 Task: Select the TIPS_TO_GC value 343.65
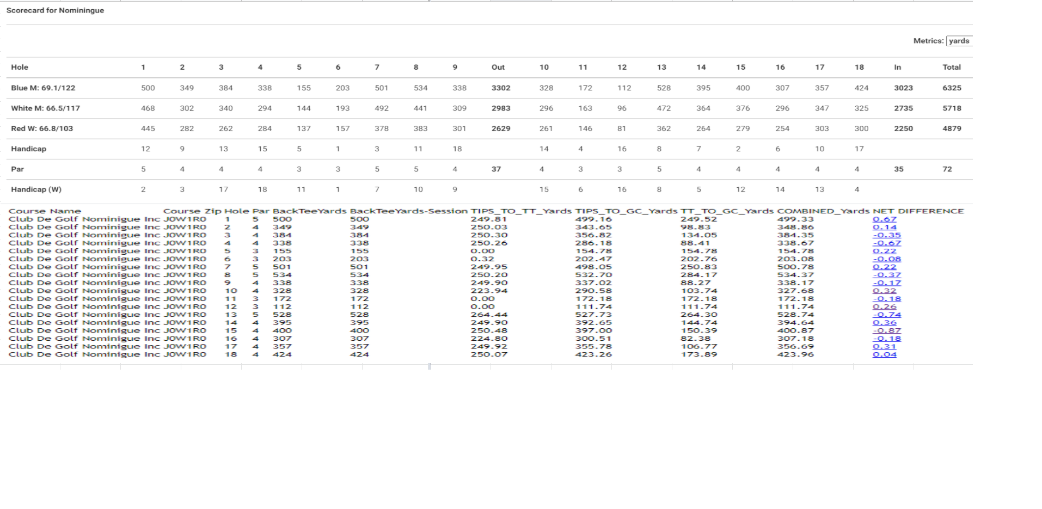click(593, 227)
